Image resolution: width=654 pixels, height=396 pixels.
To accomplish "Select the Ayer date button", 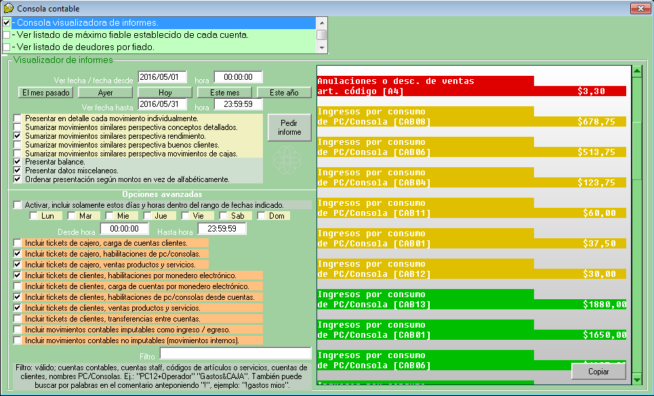I will [106, 93].
